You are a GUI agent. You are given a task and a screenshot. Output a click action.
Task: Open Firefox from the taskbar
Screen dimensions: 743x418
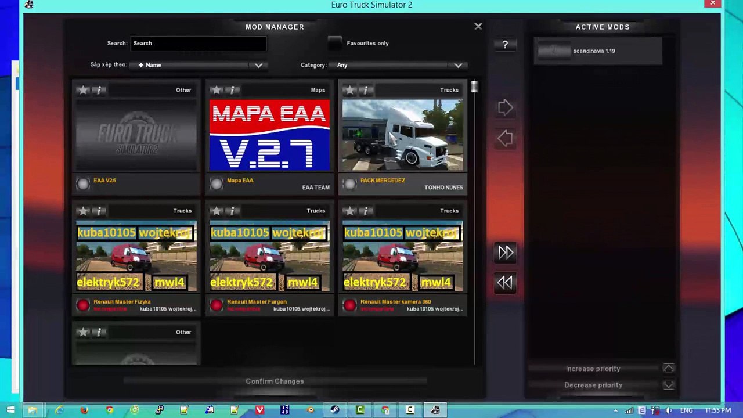(x=84, y=410)
